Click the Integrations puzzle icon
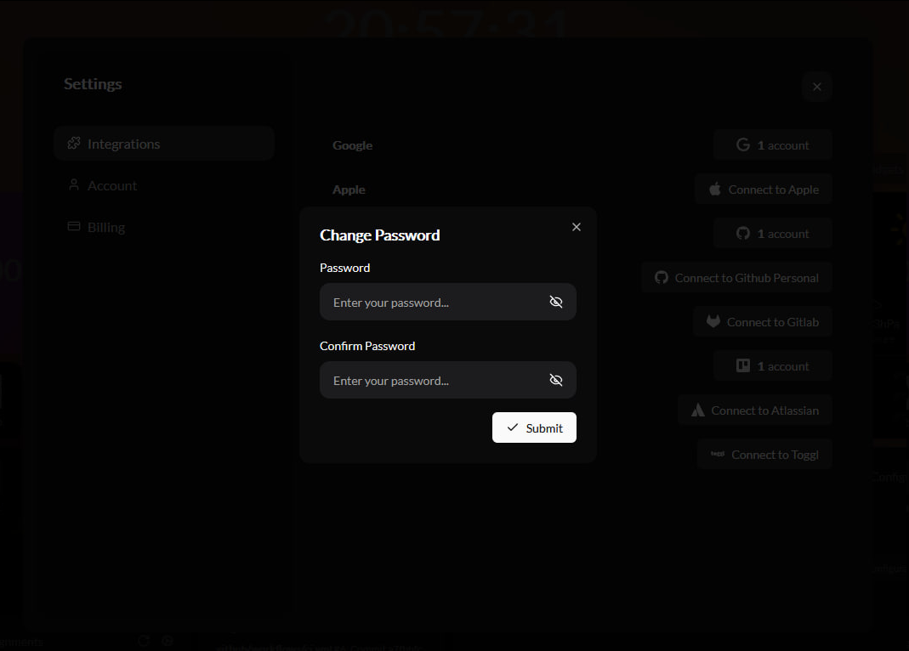Viewport: 909px width, 651px height. pyautogui.click(x=74, y=143)
